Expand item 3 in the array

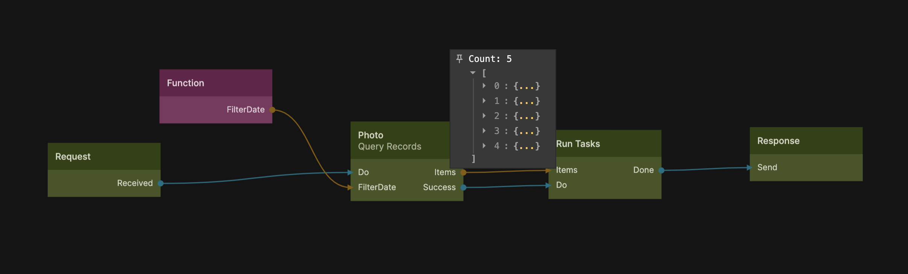coord(484,131)
